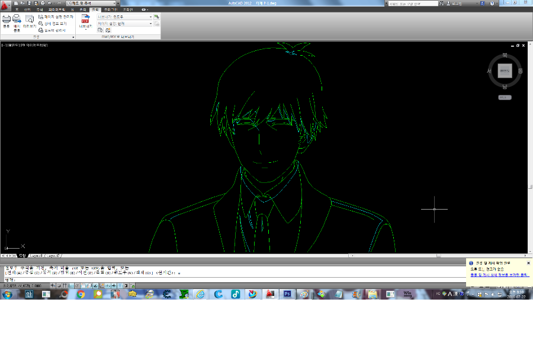The height and width of the screenshot is (344, 533).
Task: Select the Output (출력) ribbon tab
Action: pyautogui.click(x=95, y=10)
